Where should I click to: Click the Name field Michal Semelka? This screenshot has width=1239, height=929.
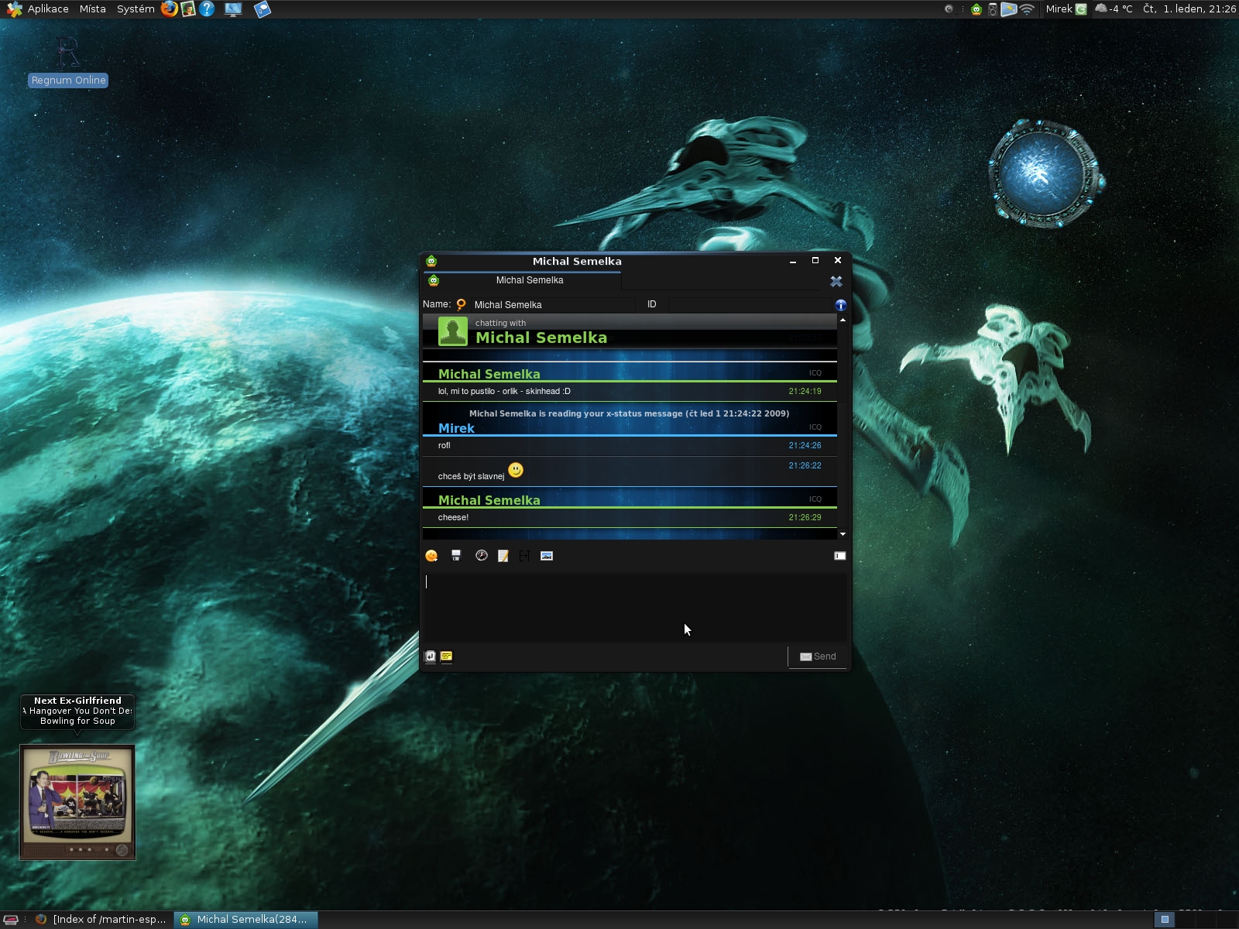[553, 305]
